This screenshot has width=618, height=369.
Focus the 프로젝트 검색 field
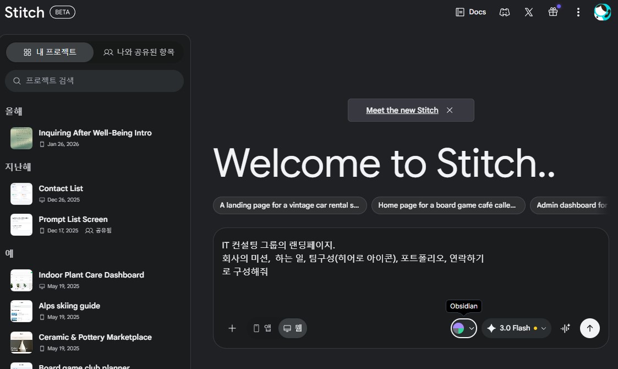(x=94, y=81)
